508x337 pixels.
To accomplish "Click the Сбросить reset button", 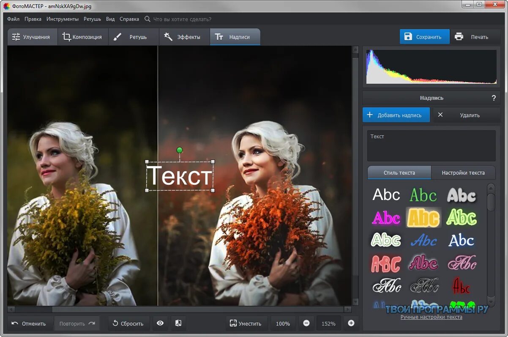I will click(128, 323).
